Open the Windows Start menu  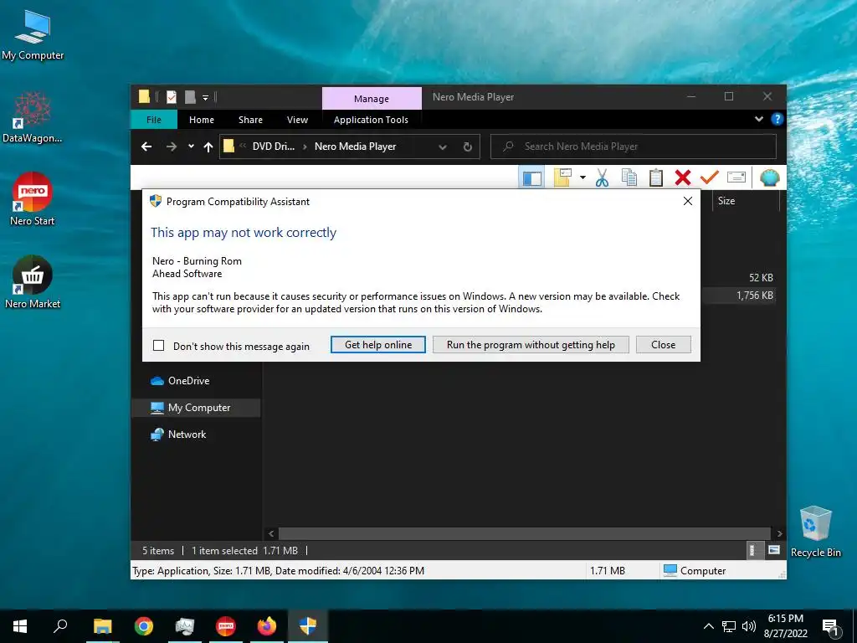(20, 626)
